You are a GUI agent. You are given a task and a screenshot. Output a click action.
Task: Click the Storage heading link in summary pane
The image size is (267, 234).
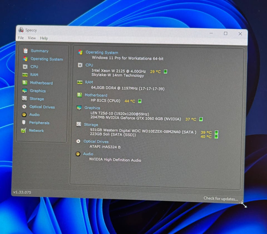[x=91, y=124]
